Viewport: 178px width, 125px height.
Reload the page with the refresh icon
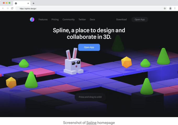pyautogui.click(x=12, y=8)
